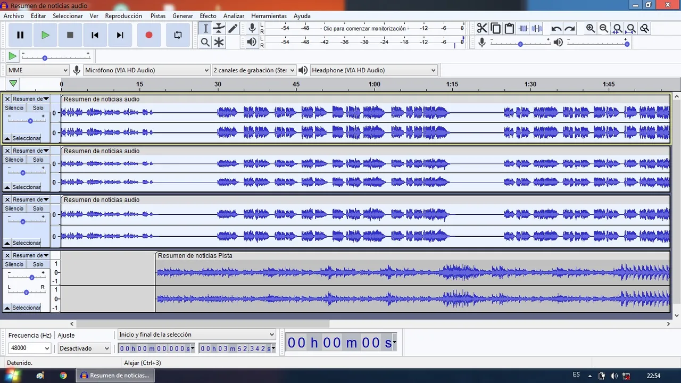Toggle the Loop playback button
The height and width of the screenshot is (383, 681).
[x=178, y=35]
